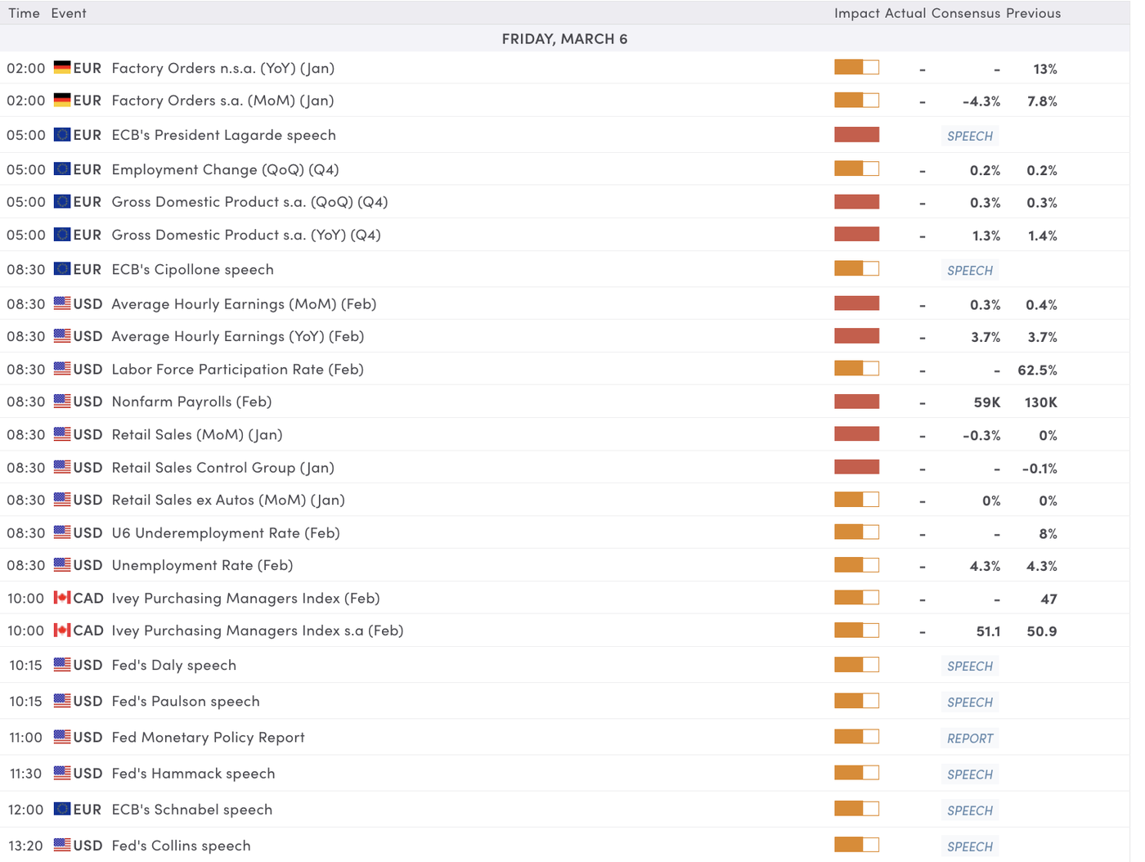
Task: Click the German flag beside Factory Orders s.a. (MoM)
Action: [62, 100]
